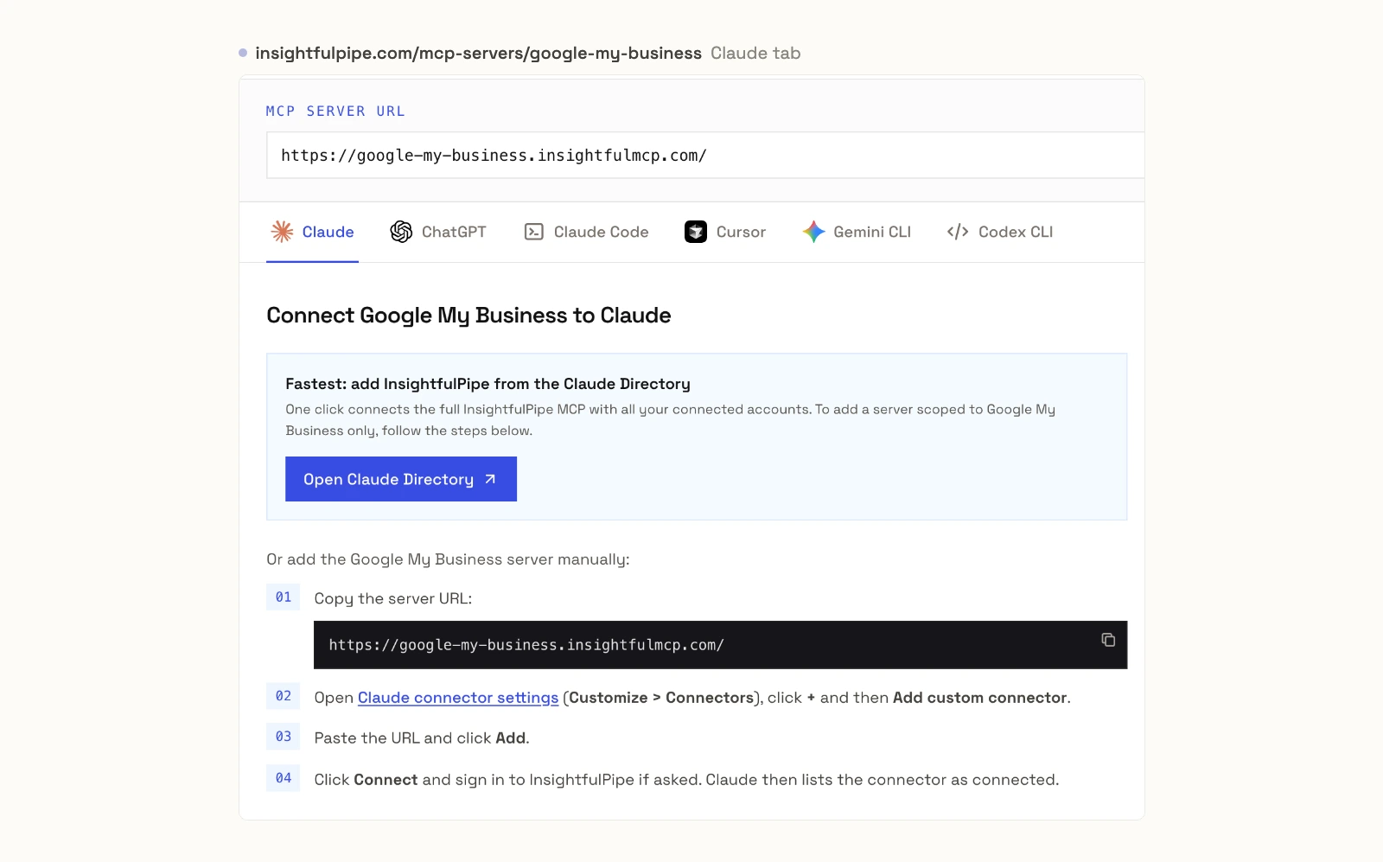Click the step number "04" badge

284,778
